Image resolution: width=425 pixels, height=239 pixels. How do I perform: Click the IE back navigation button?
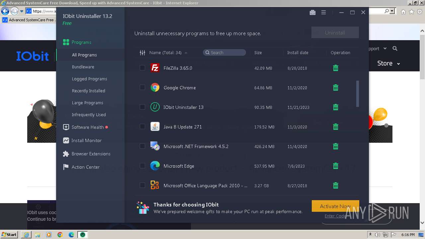[x=5, y=11]
